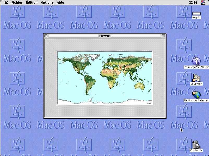This screenshot has width=209, height=156.
Task: Collapse the Puzzle window with windowshade box
Action: 163,36
